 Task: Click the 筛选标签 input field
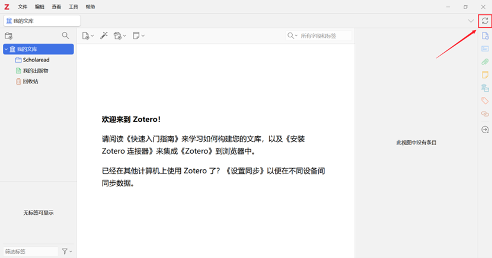pos(31,251)
